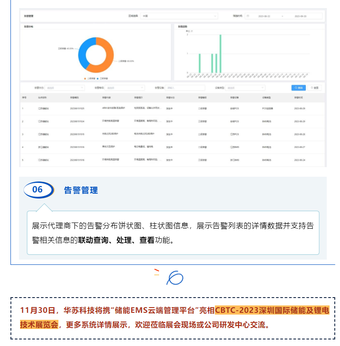Select the end date 2023-09-20 field
Screen dimensions: 340x346
point(300,16)
